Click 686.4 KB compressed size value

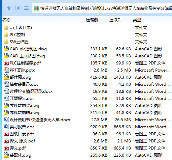coord(122,148)
